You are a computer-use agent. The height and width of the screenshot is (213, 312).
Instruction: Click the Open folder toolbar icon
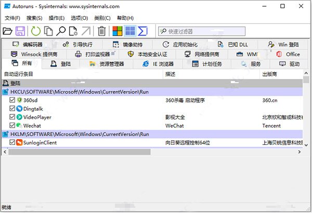pos(8,31)
